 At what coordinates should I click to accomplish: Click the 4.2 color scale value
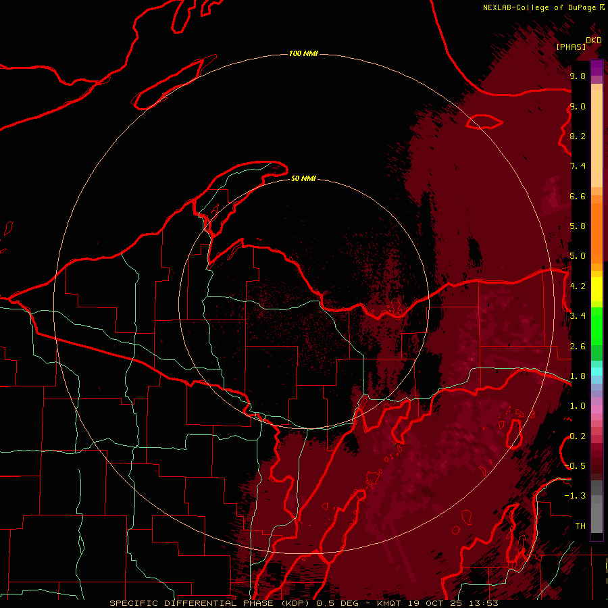pos(578,286)
